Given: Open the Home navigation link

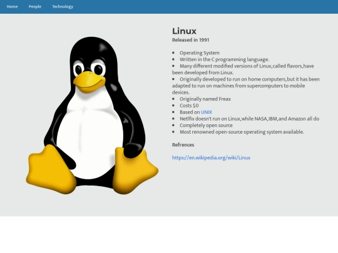Looking at the screenshot, I should [12, 7].
